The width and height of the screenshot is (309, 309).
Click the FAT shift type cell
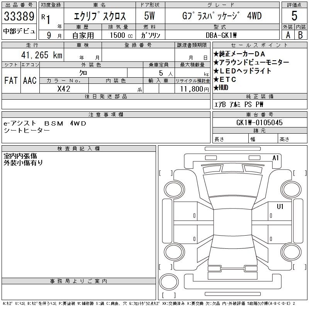coord(11,80)
